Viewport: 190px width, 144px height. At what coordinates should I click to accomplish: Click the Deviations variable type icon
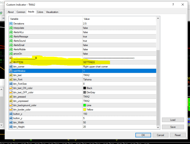coord(11,23)
